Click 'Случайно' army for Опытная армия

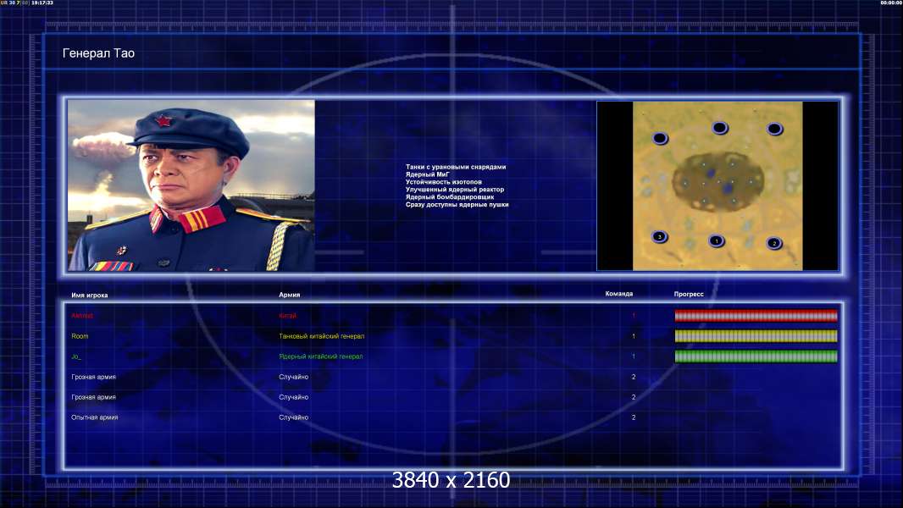coord(294,417)
